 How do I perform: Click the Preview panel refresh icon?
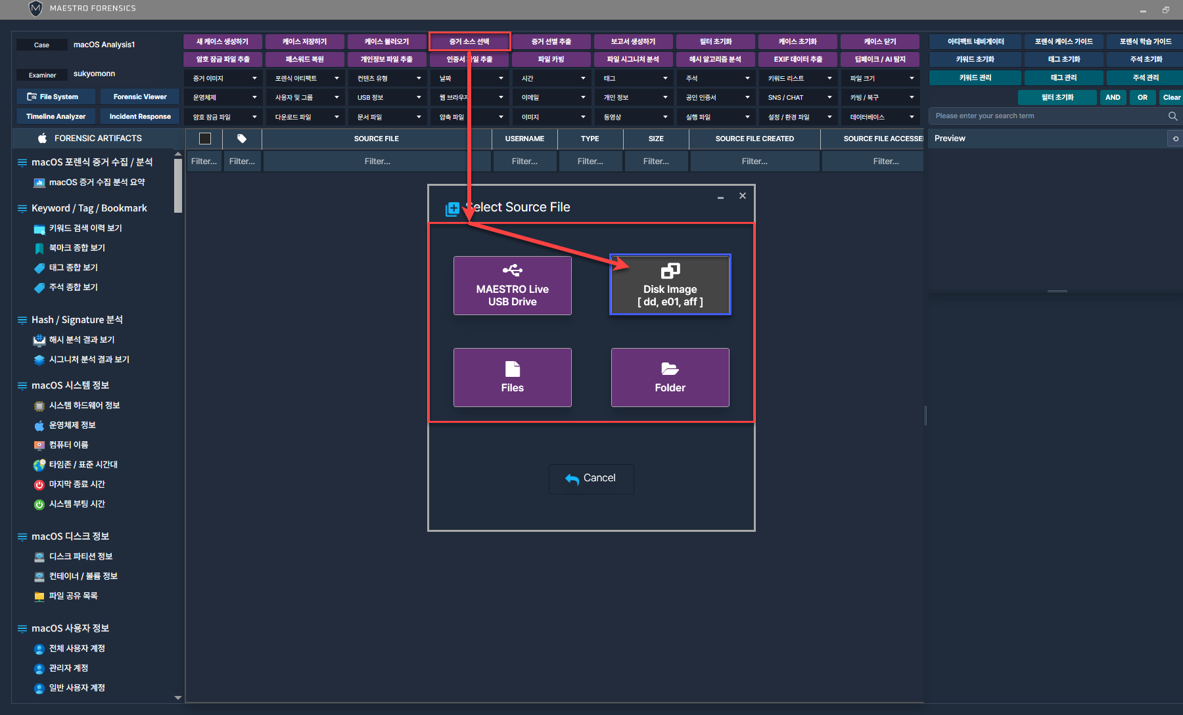coord(1175,139)
